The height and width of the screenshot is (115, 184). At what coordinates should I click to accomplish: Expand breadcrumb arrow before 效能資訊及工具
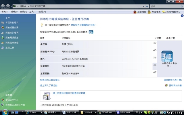click(28, 6)
